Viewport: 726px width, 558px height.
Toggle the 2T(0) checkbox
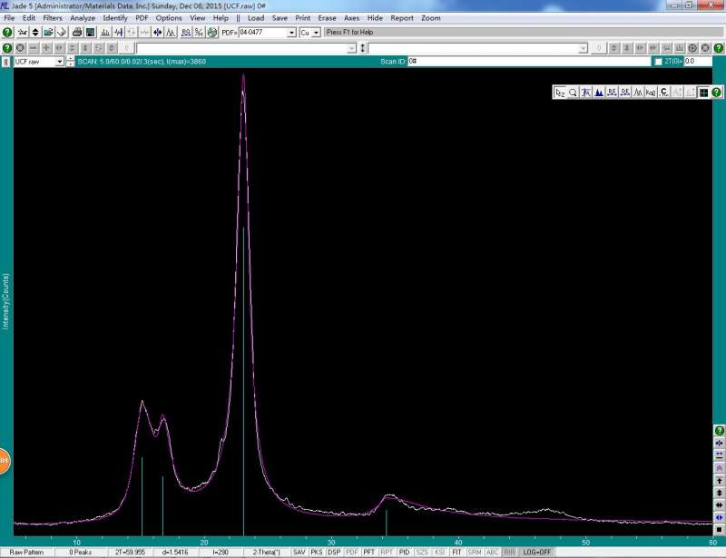pos(658,62)
